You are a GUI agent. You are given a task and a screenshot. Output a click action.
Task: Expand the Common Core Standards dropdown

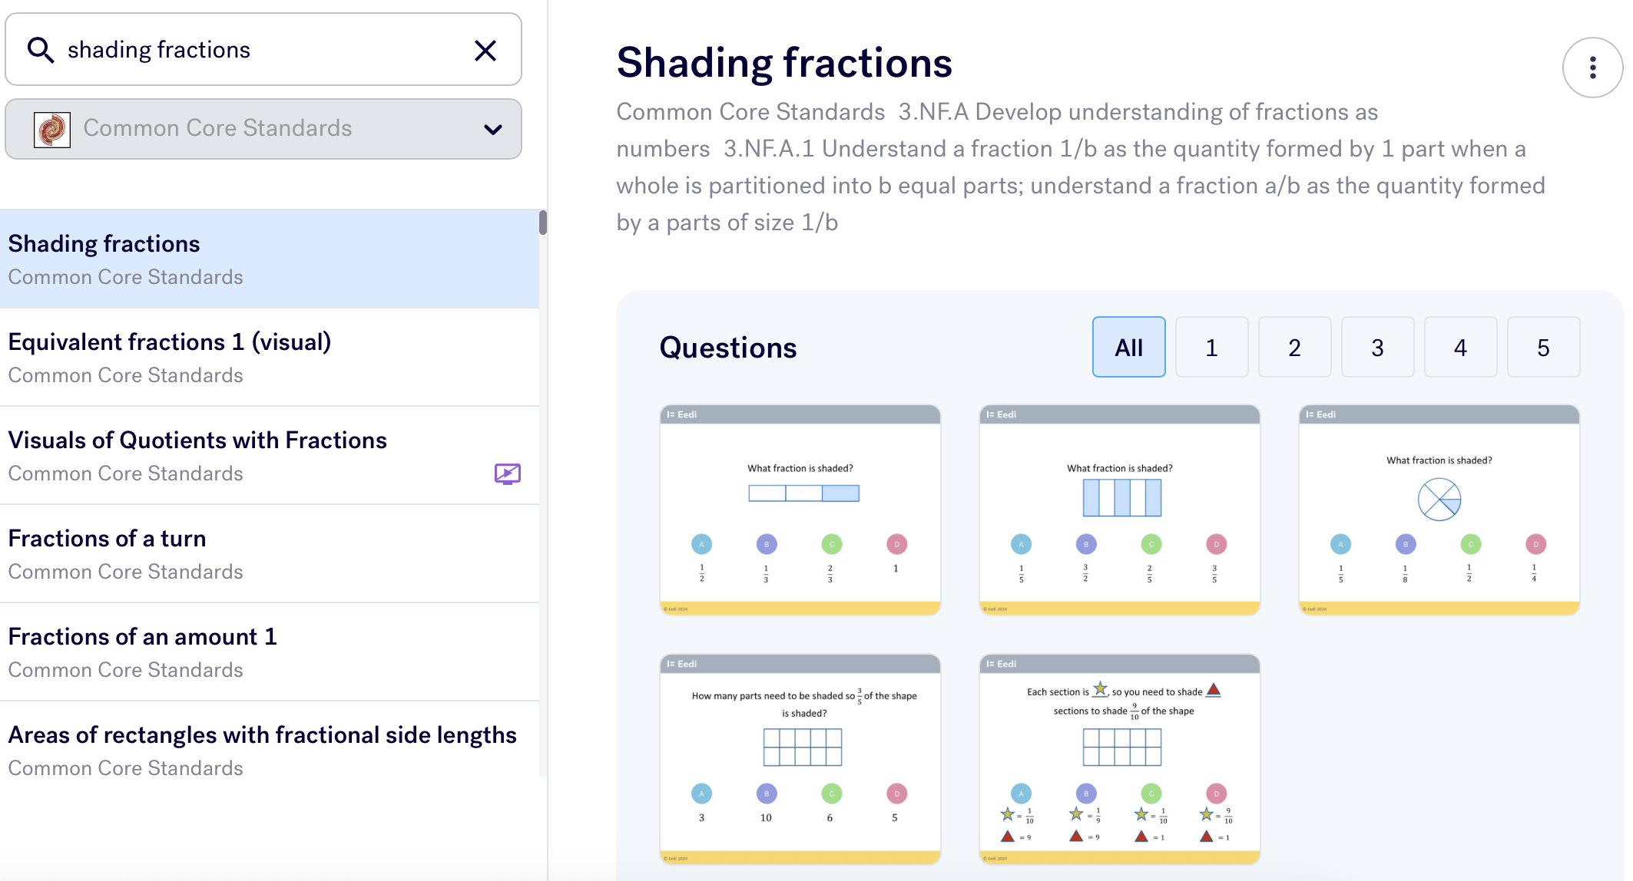(x=263, y=129)
